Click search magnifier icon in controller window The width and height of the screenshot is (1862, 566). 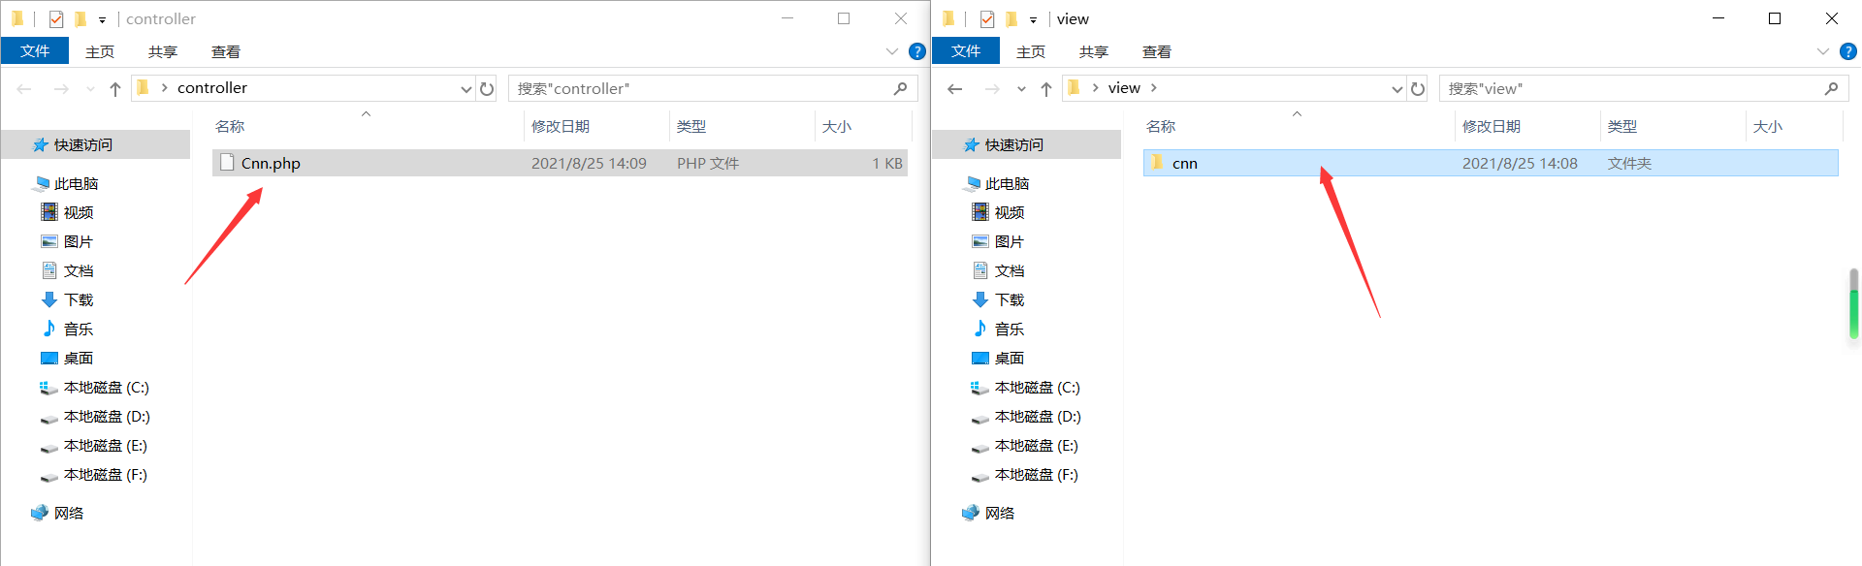pyautogui.click(x=900, y=88)
